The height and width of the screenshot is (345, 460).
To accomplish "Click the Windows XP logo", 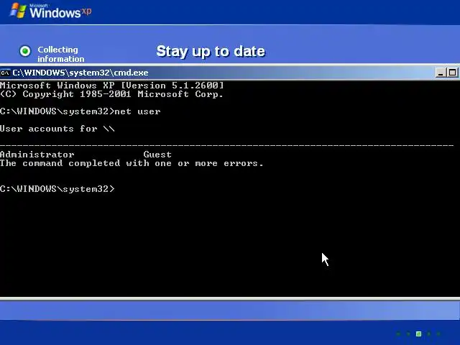I will click(x=51, y=11).
